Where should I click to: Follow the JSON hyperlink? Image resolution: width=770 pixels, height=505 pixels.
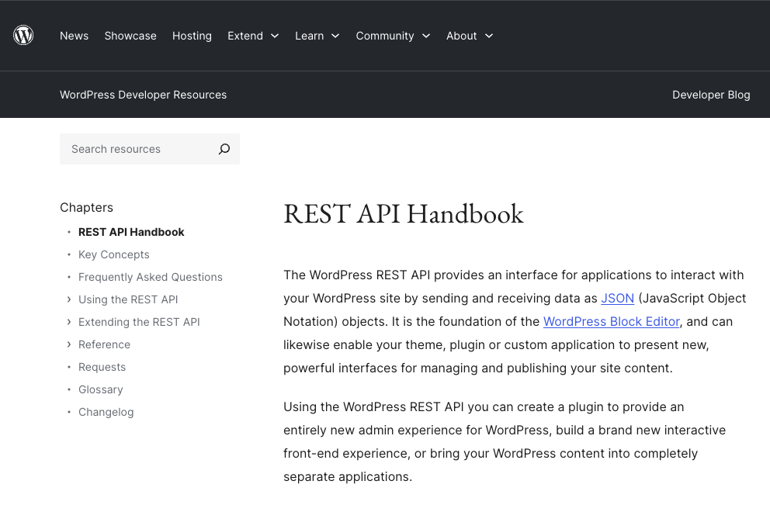(618, 299)
